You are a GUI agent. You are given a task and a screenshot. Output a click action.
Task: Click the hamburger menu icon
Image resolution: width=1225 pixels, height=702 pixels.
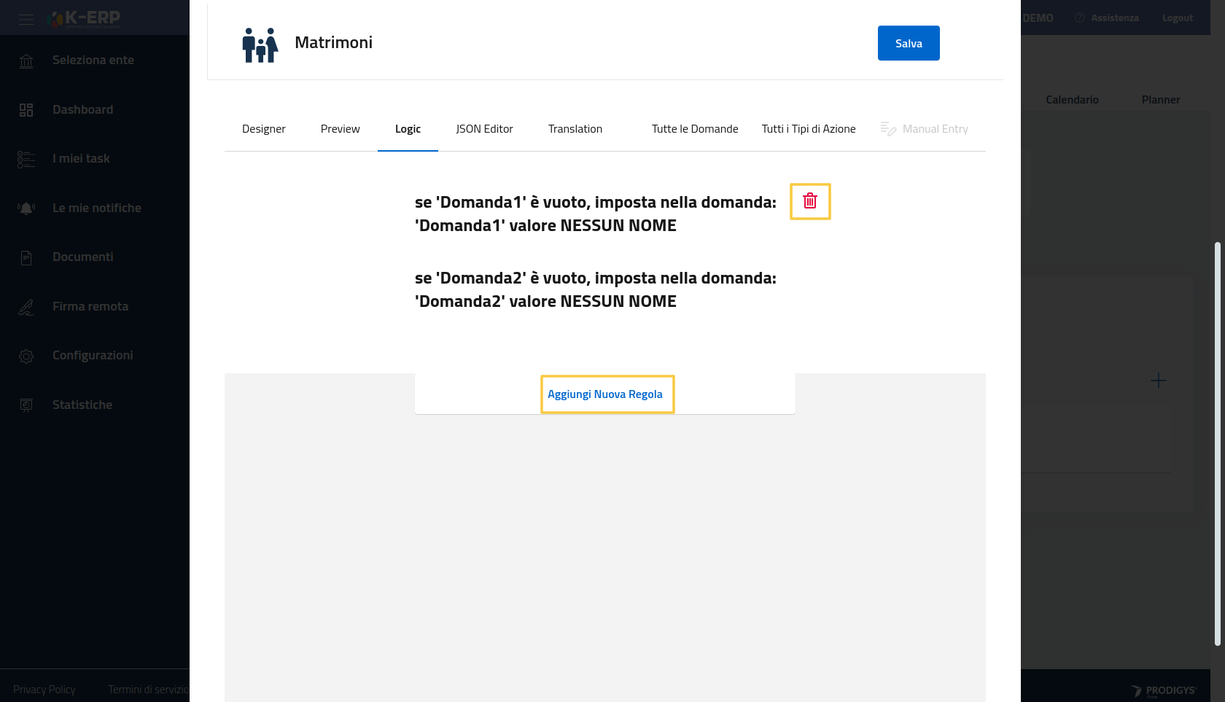pyautogui.click(x=26, y=19)
